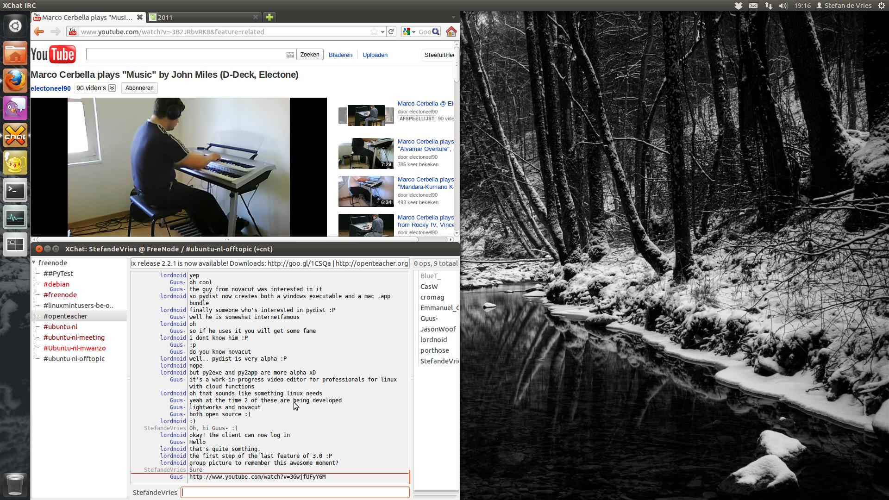This screenshot has height=500, width=889.
Task: Select user JasonWoof in the nick list
Action: (x=438, y=329)
